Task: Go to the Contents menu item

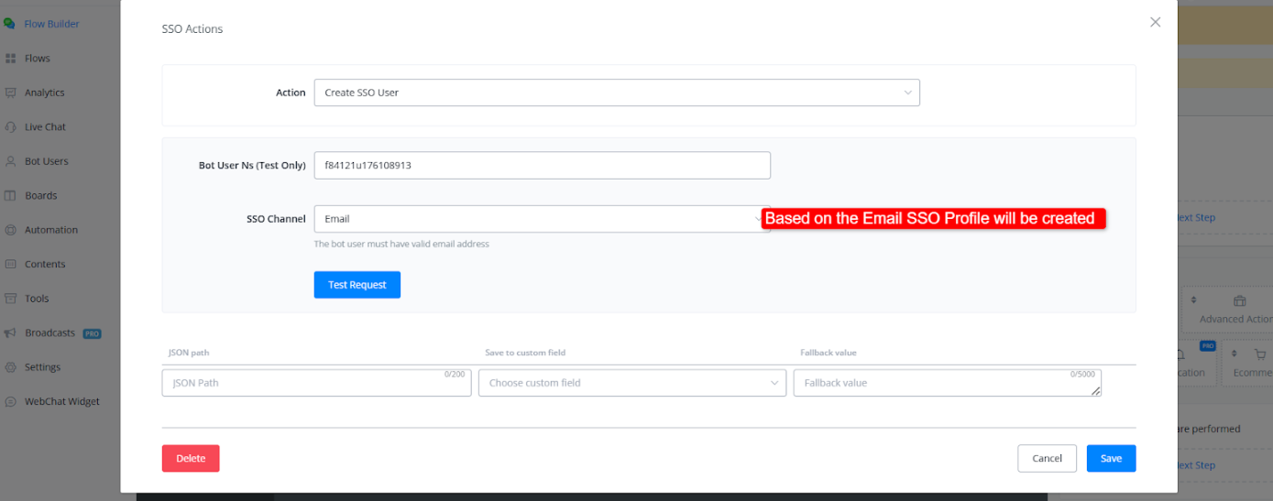Action: [x=44, y=265]
